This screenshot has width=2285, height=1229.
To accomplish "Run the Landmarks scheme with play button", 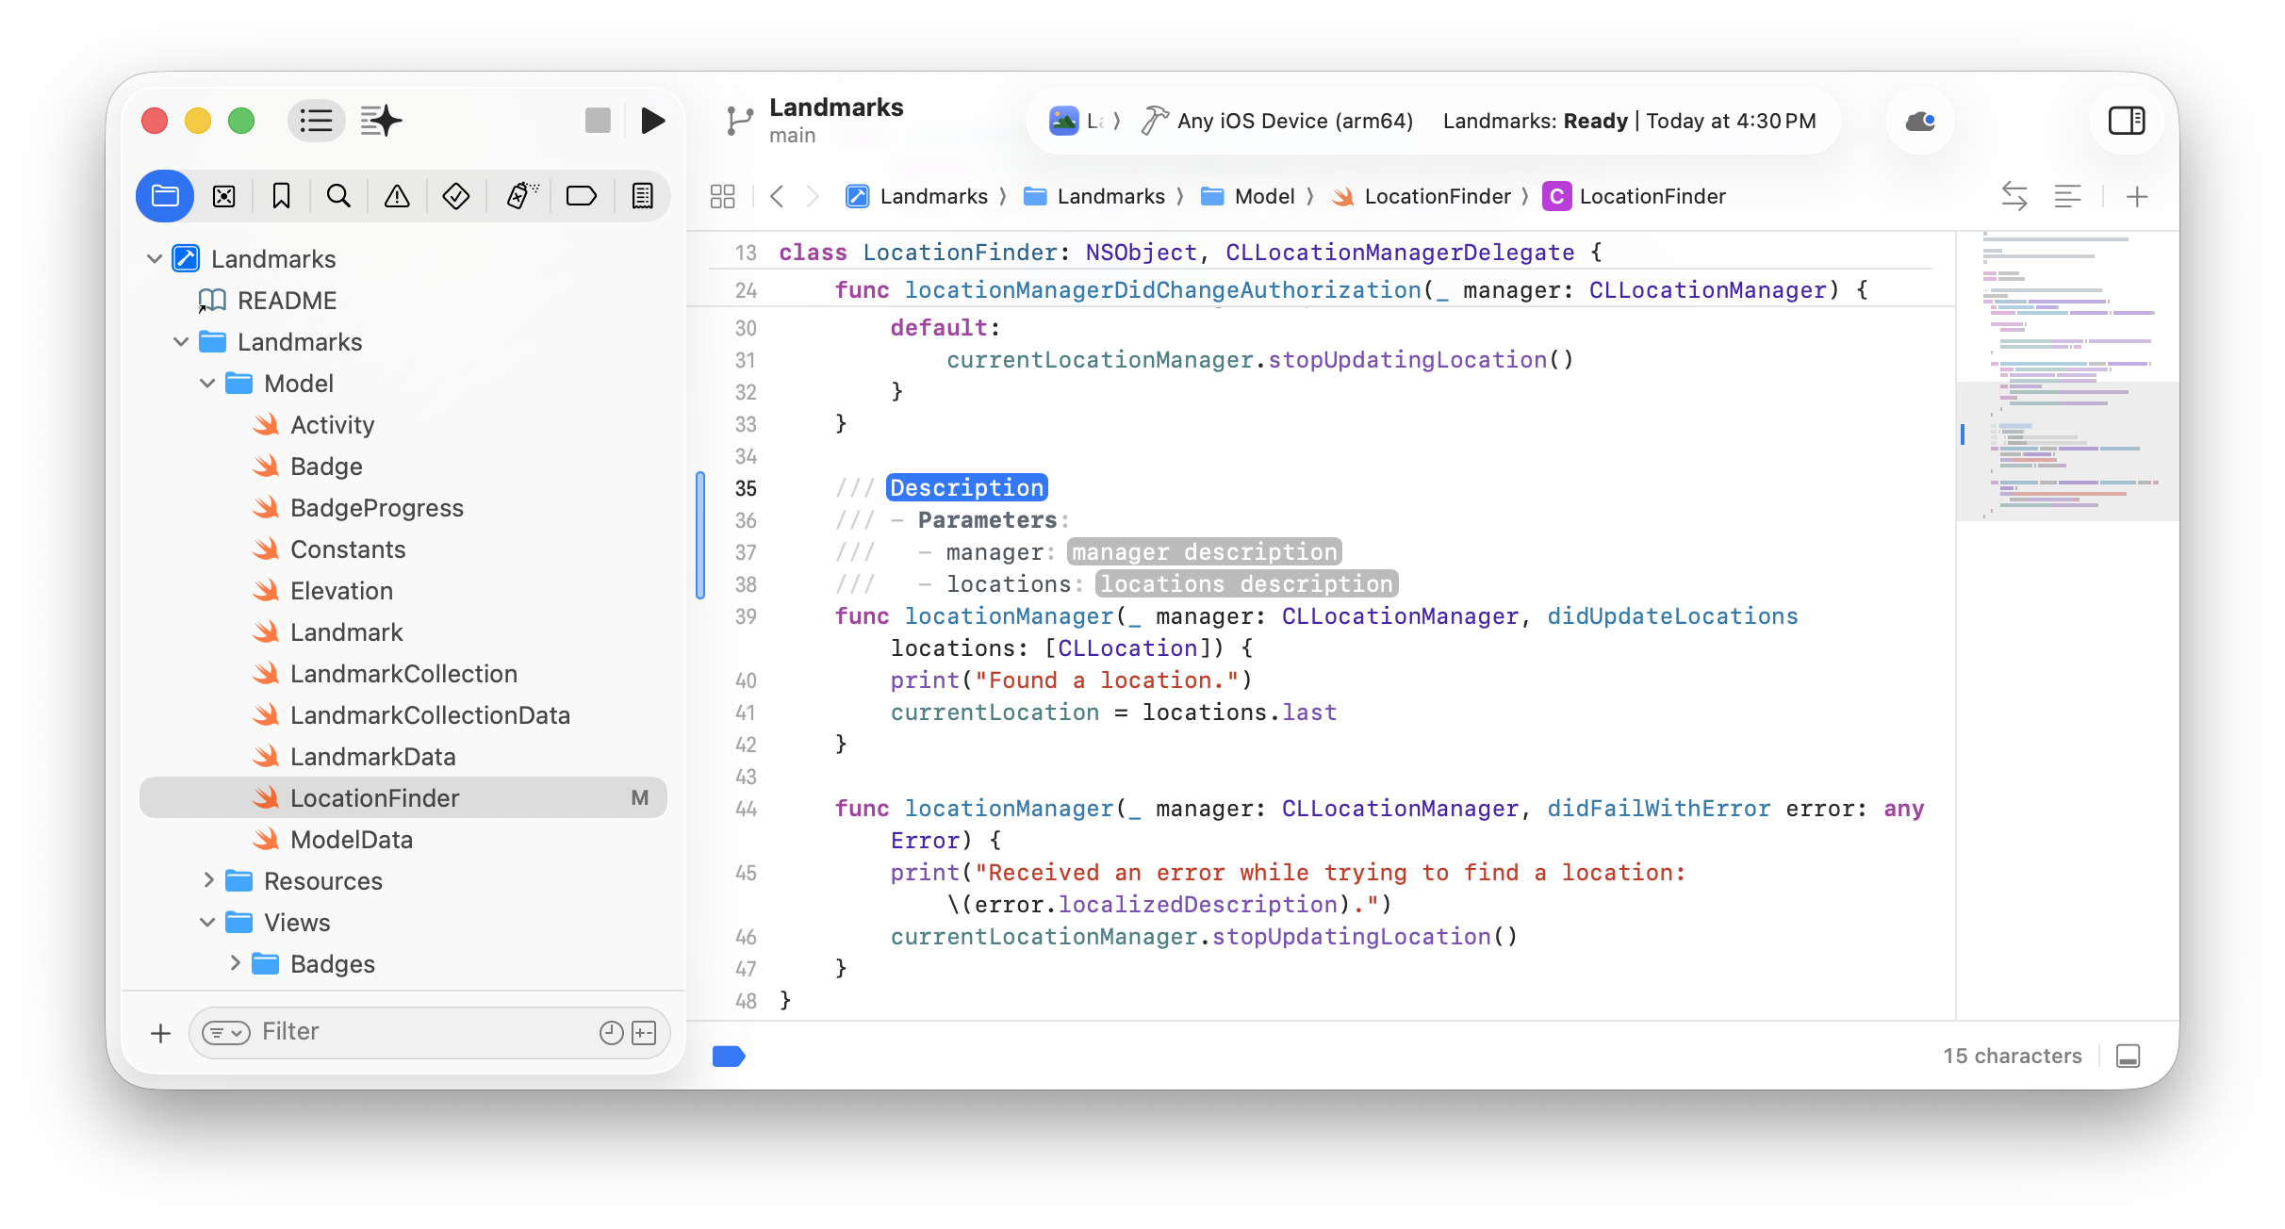I will [652, 120].
